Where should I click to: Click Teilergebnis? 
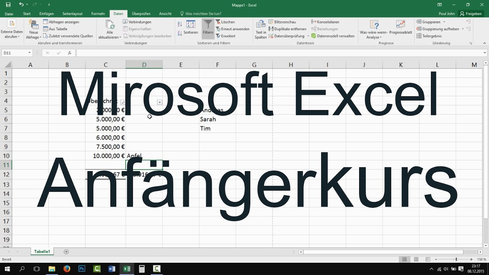(429, 36)
